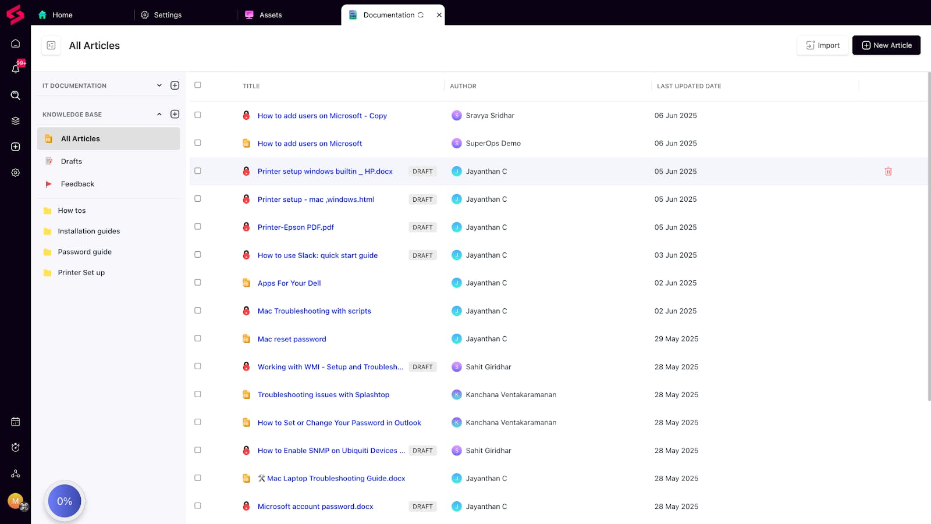Click the Import button
Screen dimensions: 931x524
tap(823, 45)
